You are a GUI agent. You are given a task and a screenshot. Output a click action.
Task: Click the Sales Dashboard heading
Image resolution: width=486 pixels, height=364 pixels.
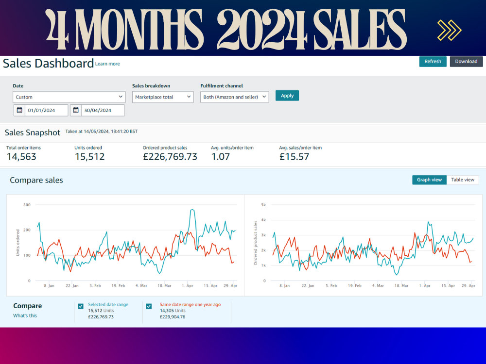tap(48, 64)
